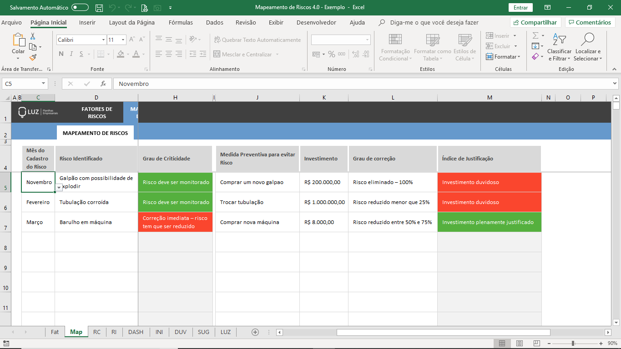Click the Cut scissors icon
Viewport: 621px width, 349px height.
pos(33,36)
